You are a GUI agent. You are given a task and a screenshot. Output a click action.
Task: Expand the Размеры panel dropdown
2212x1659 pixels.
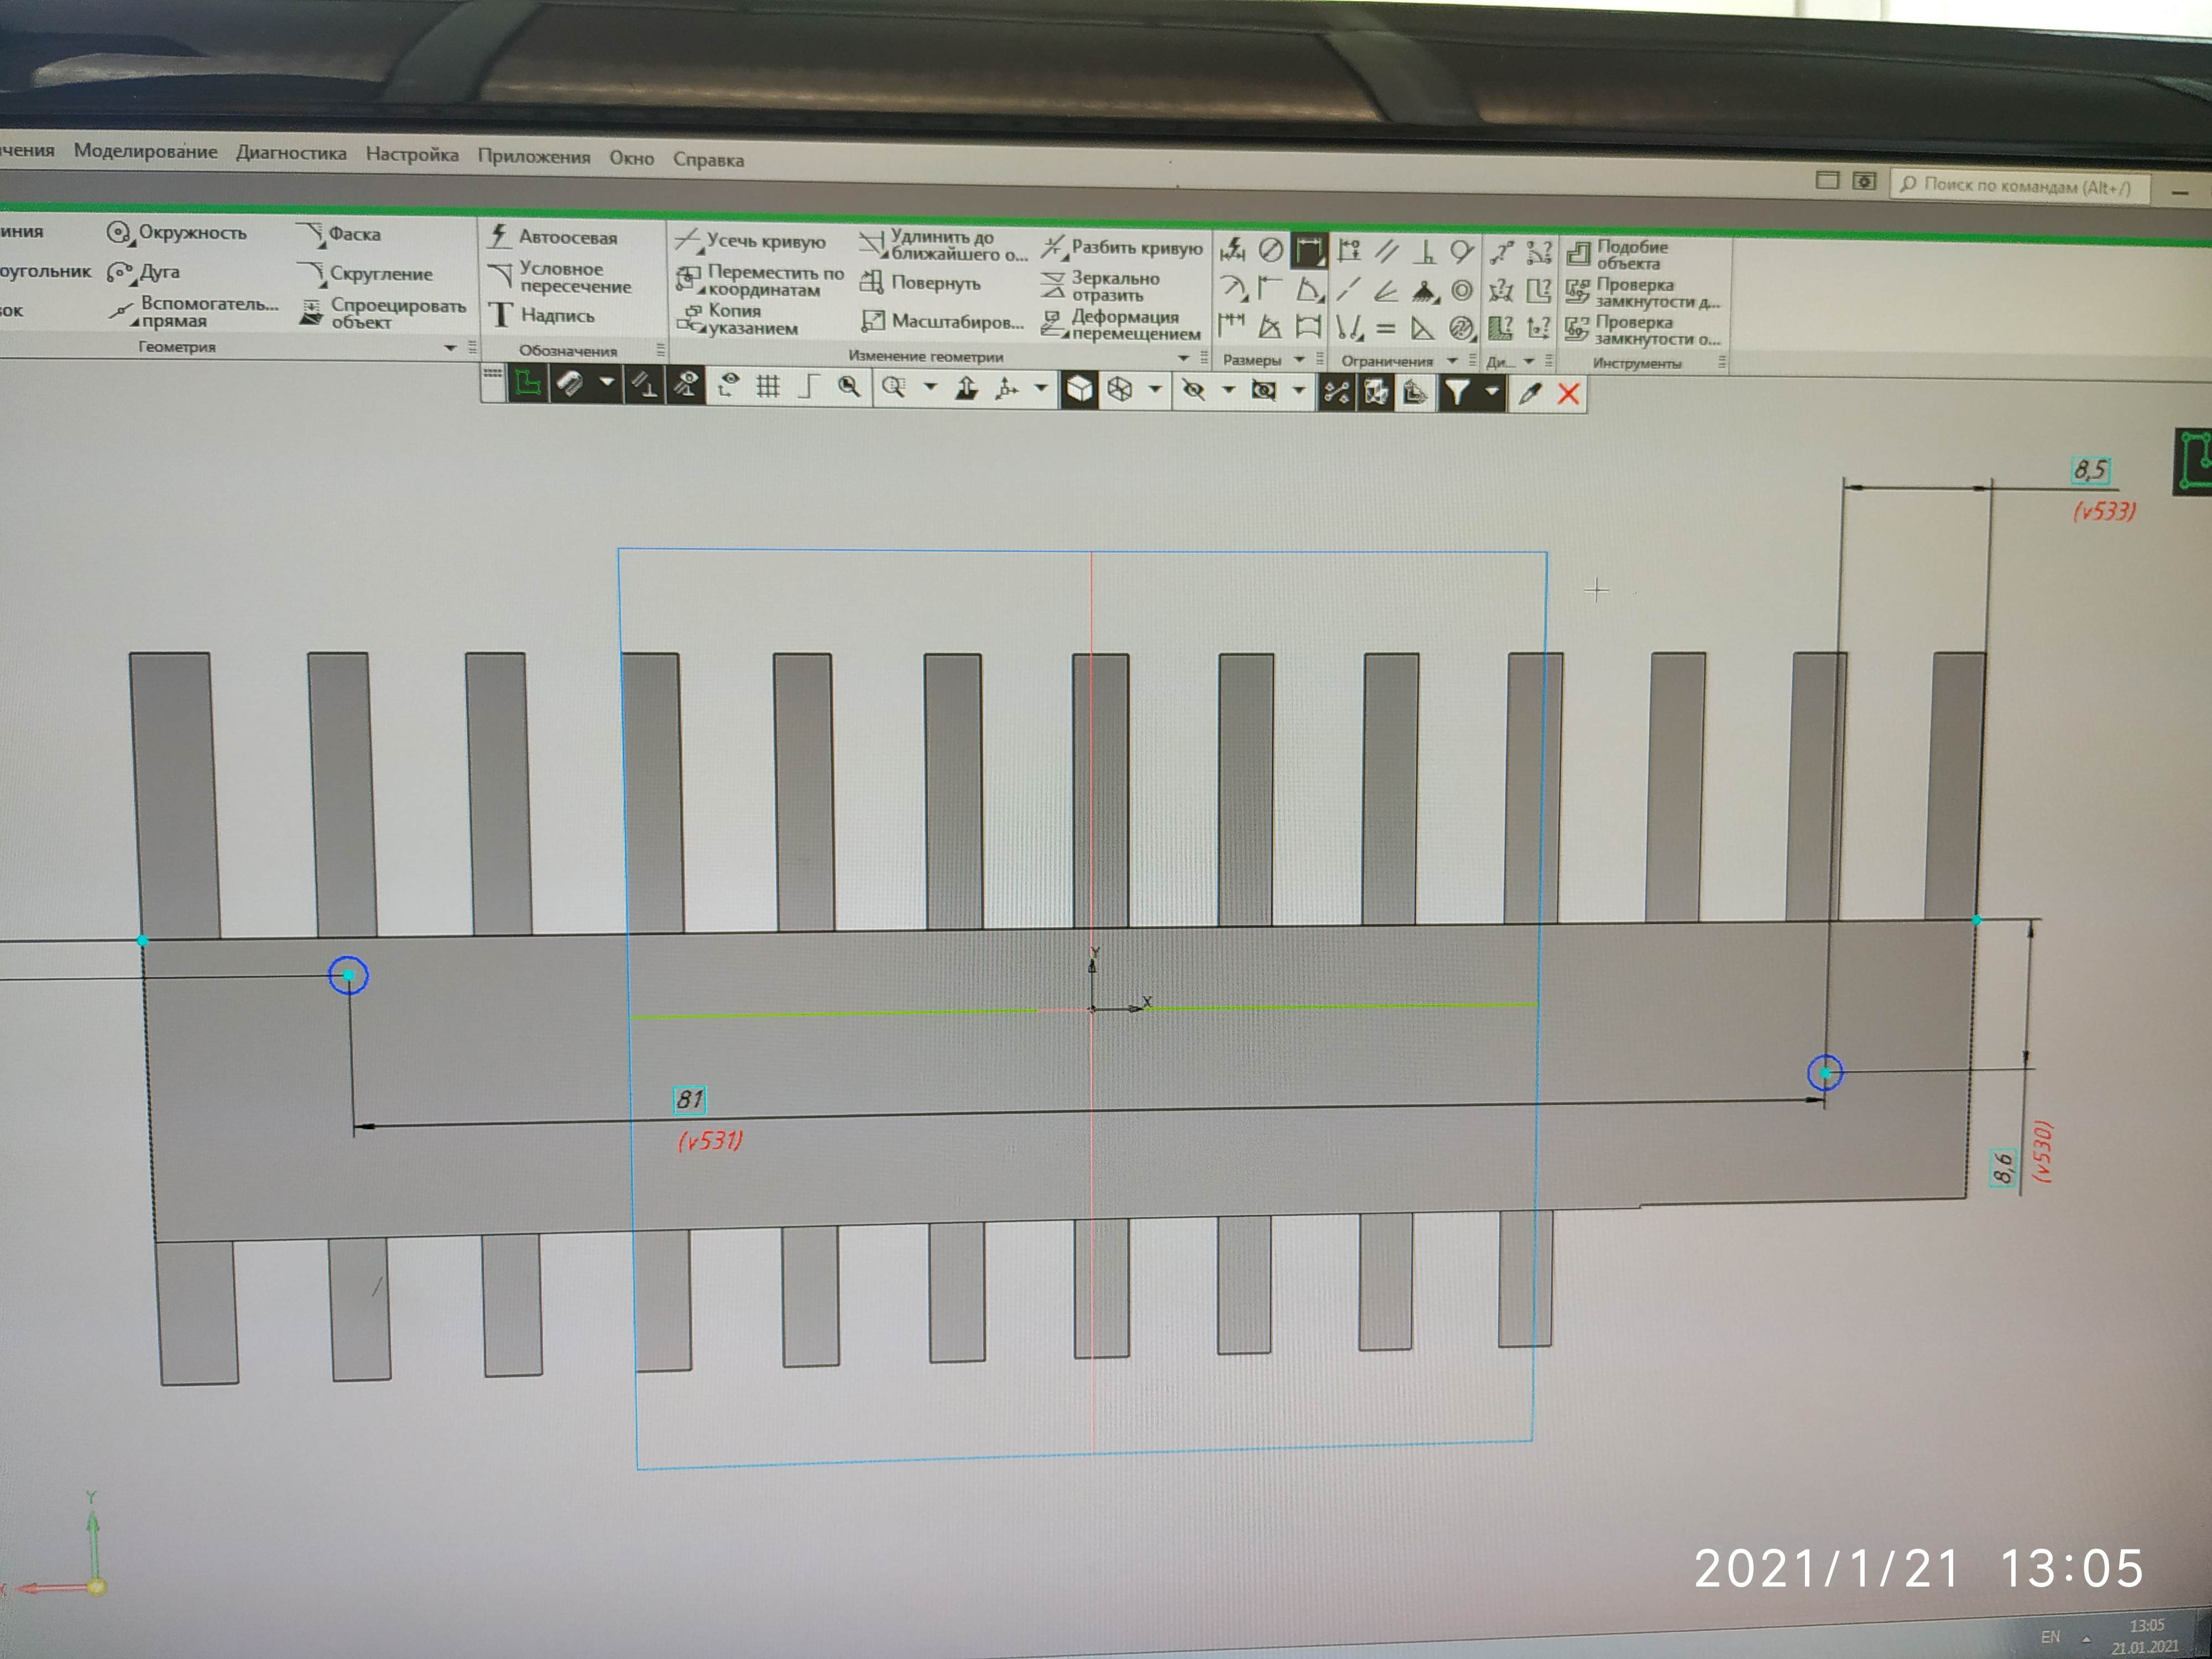1299,360
